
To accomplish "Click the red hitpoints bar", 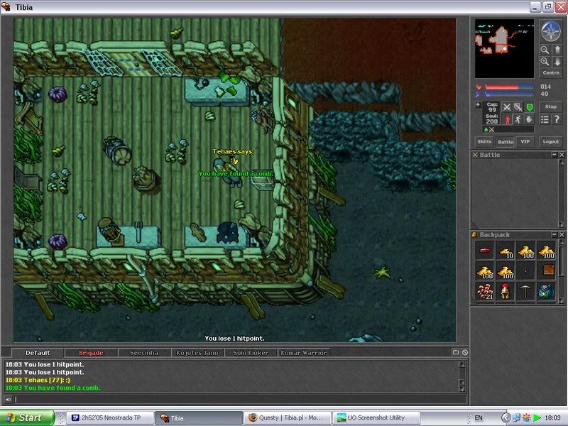I will (x=509, y=87).
